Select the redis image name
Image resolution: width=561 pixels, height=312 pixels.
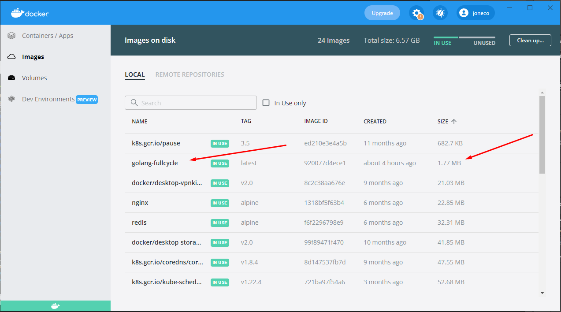139,223
